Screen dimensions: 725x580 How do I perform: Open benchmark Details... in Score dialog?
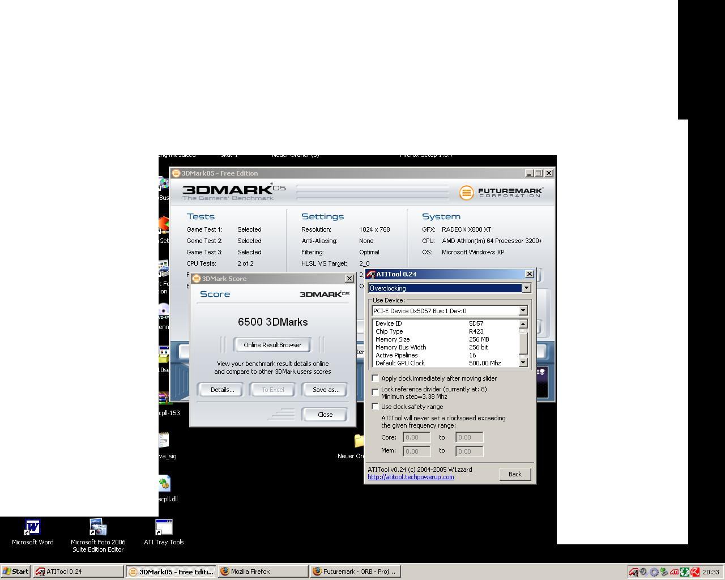(x=222, y=390)
